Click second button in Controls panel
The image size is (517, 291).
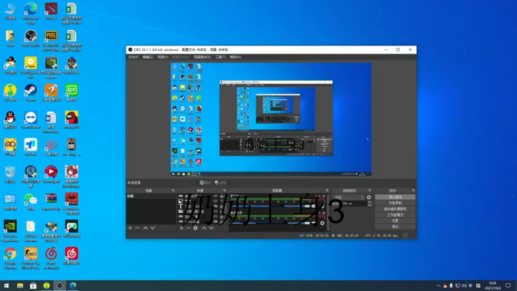point(395,203)
